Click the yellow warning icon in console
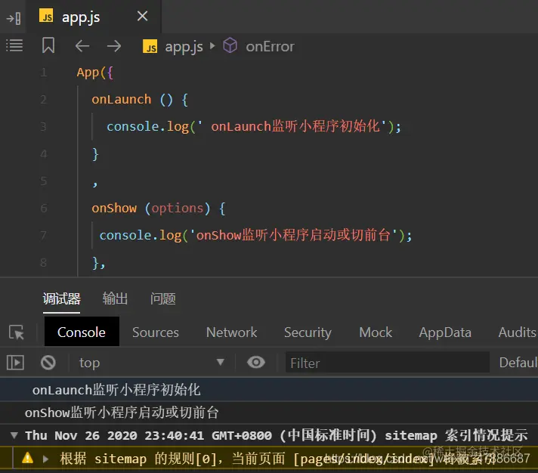 (28, 458)
